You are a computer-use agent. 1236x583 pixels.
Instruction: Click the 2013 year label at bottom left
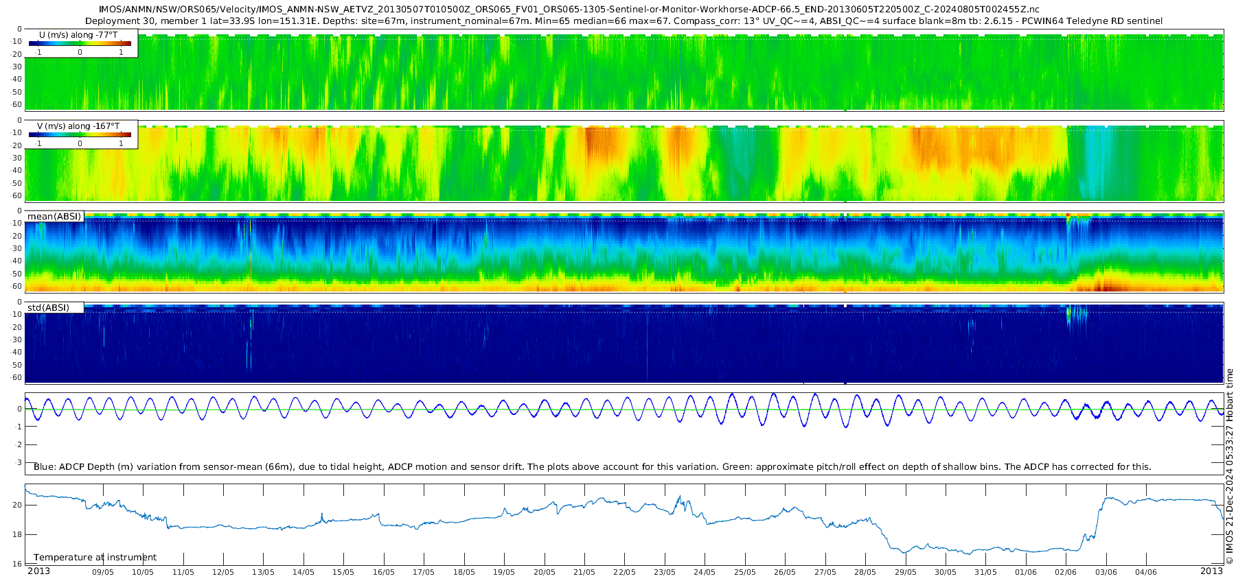[38, 571]
